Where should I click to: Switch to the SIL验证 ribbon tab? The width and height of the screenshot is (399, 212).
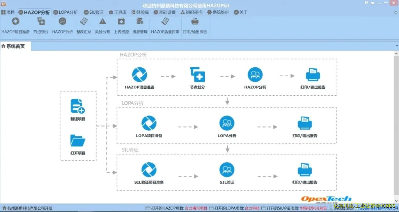pyautogui.click(x=94, y=12)
